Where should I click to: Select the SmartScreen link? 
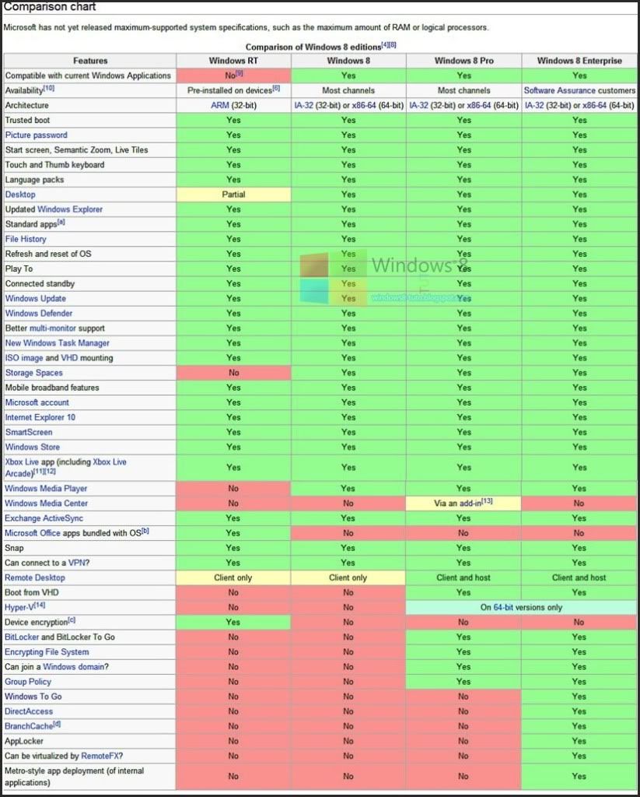29,433
